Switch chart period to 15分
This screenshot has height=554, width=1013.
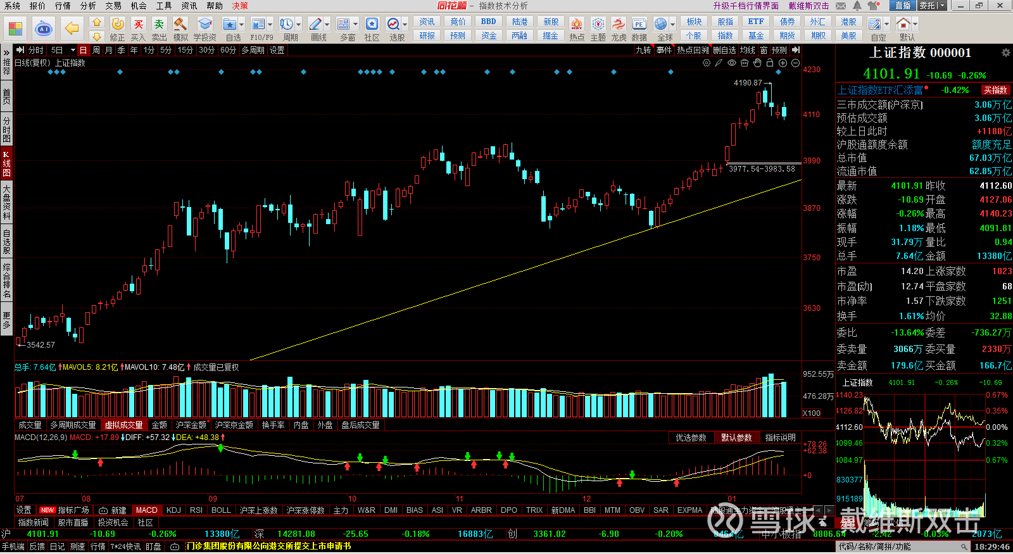click(x=185, y=50)
